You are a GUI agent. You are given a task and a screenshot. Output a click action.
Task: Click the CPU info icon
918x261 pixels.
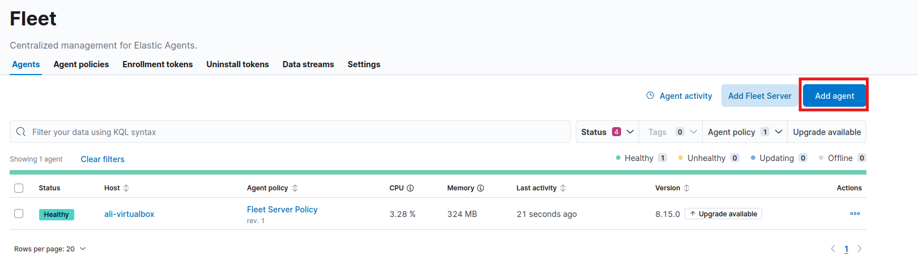pos(410,188)
